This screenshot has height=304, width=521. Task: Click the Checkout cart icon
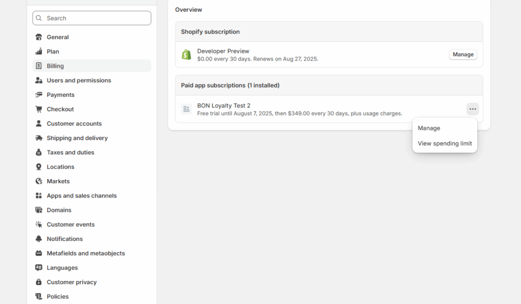(39, 109)
